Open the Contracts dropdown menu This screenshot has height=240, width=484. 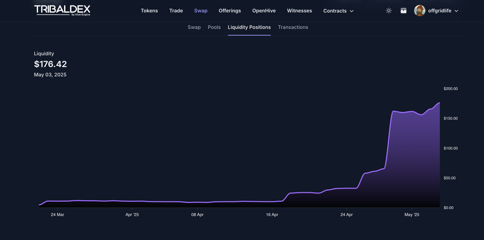coord(338,11)
